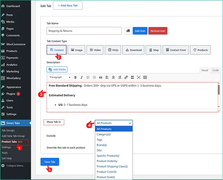Image resolution: width=223 pixels, height=180 pixels.
Task: Open Product Tabs in the sidebar
Action: point(9,142)
